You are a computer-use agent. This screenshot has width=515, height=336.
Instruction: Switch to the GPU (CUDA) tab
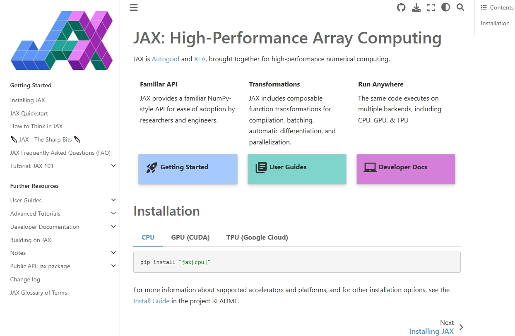pos(190,238)
